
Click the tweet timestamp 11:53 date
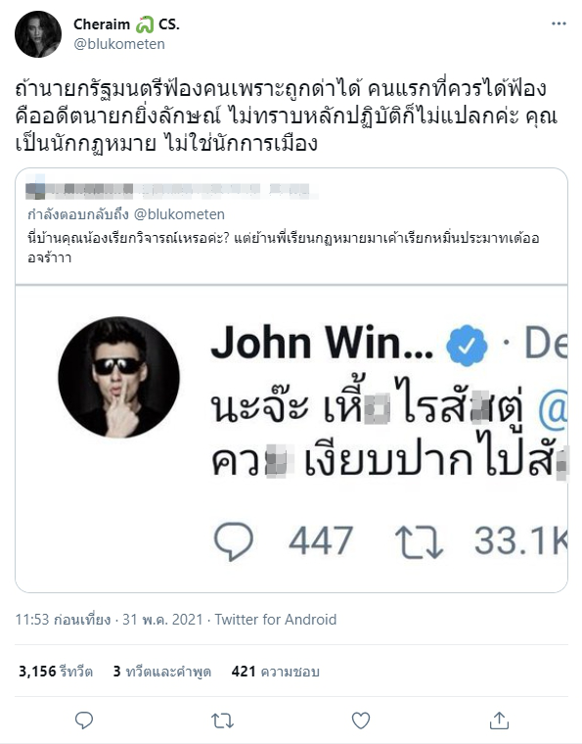tap(109, 620)
